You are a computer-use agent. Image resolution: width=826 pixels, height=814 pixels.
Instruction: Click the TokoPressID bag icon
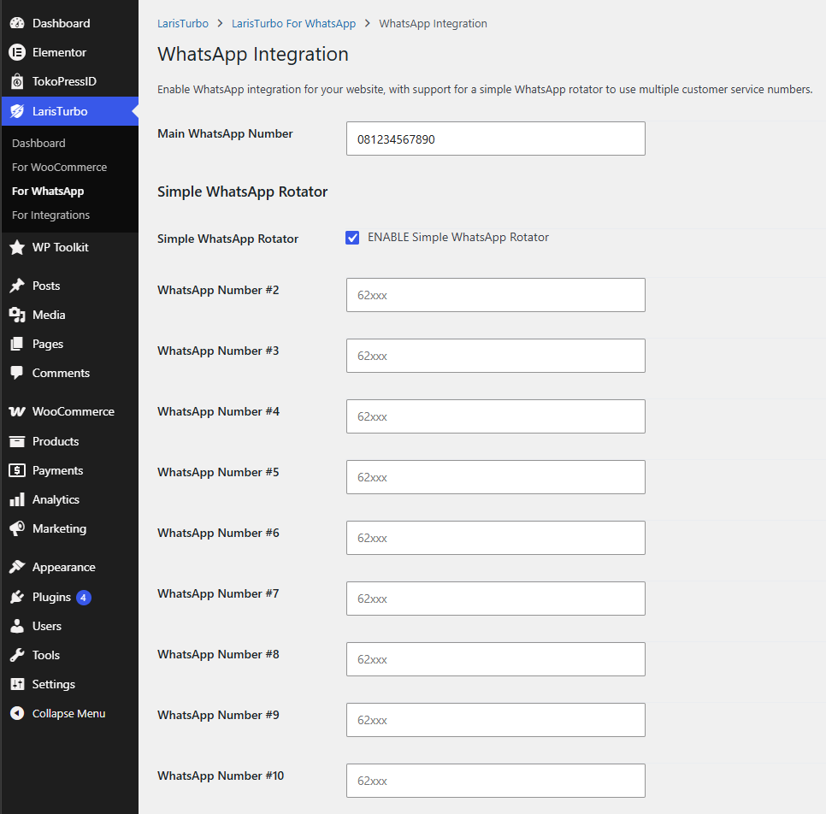point(17,81)
